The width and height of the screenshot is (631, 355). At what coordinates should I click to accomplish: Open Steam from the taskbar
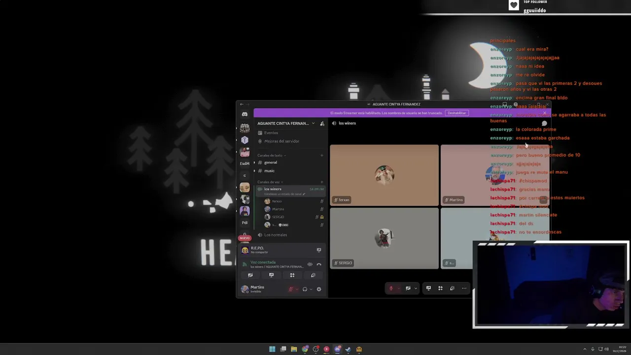[x=348, y=349]
